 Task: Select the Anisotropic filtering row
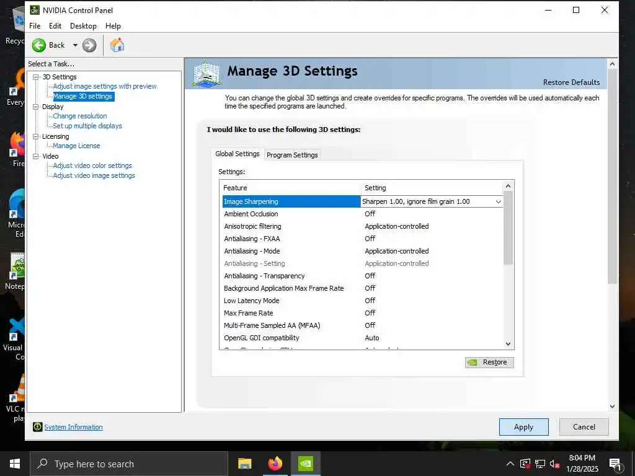[362, 226]
